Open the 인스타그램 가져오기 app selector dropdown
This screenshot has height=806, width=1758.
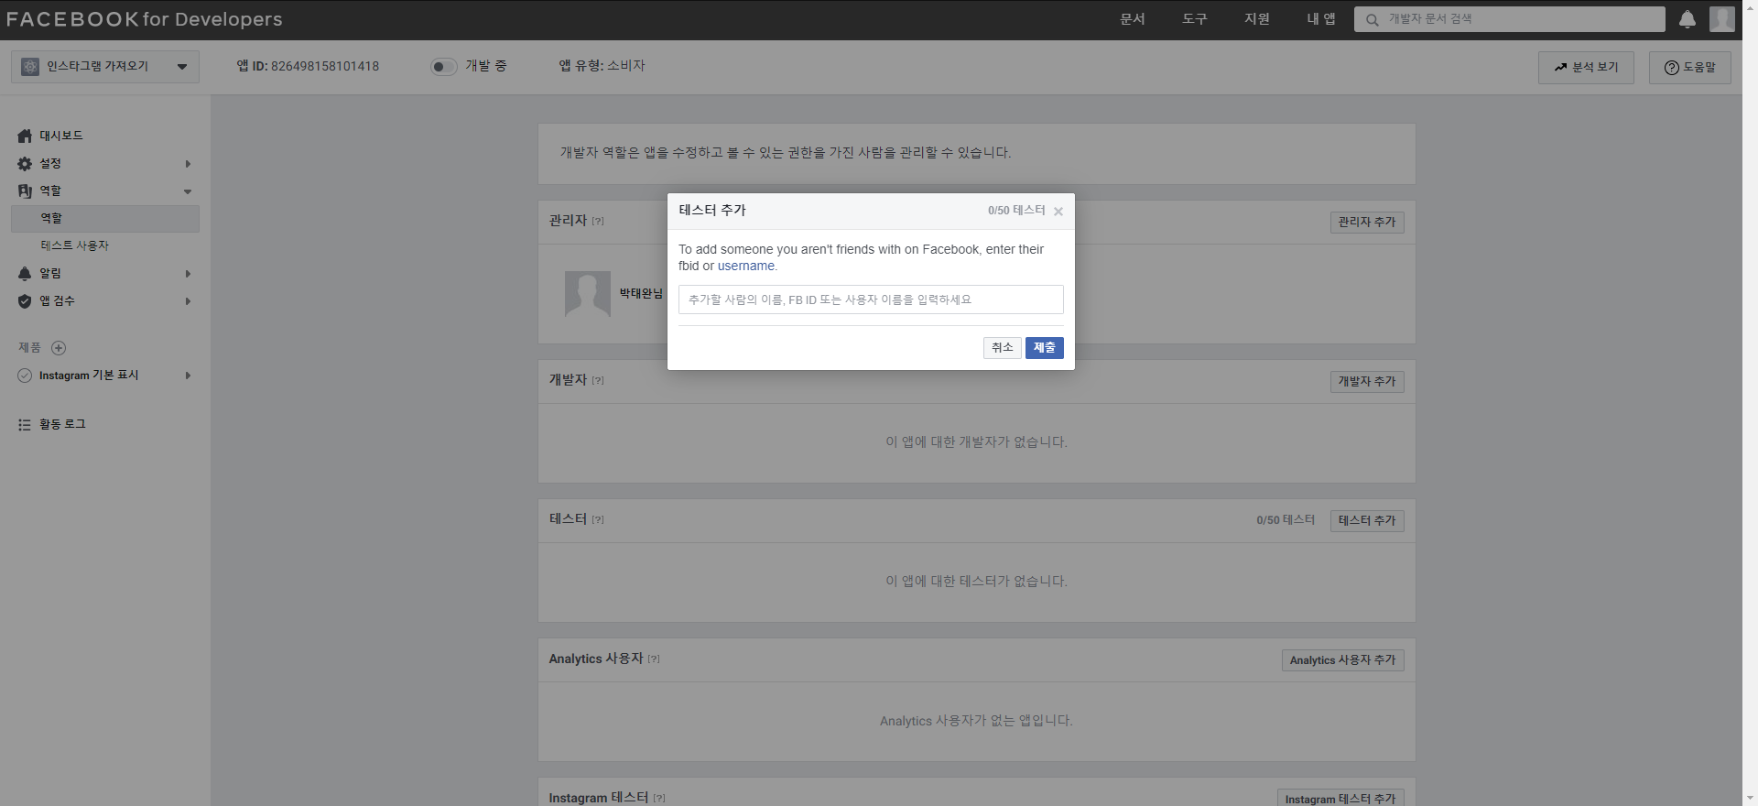(105, 66)
